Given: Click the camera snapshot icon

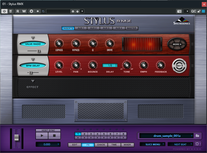Looking at the screenshot, I should click(179, 11).
